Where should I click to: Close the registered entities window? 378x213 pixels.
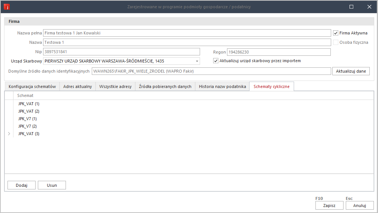tap(369, 7)
